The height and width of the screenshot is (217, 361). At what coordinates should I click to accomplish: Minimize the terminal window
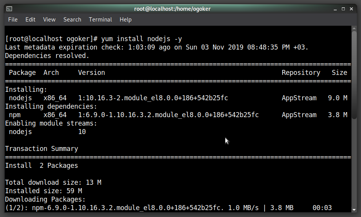(335, 9)
